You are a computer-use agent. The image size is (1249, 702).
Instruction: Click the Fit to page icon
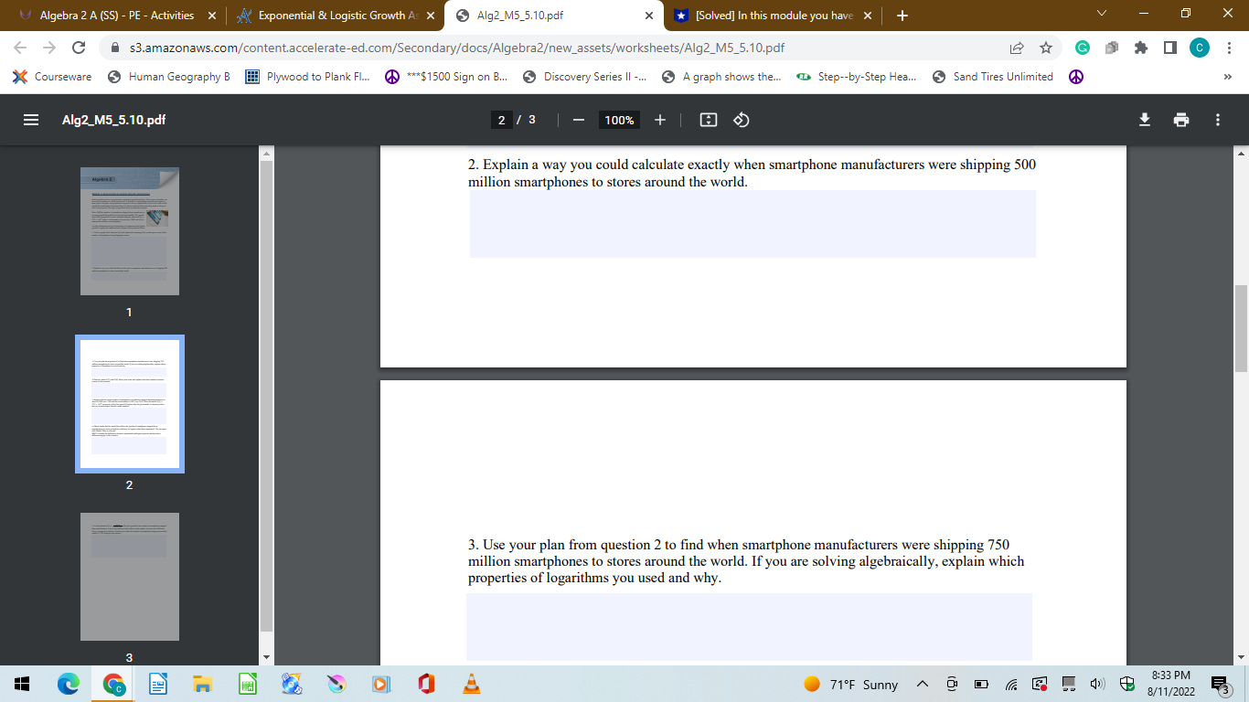click(708, 120)
